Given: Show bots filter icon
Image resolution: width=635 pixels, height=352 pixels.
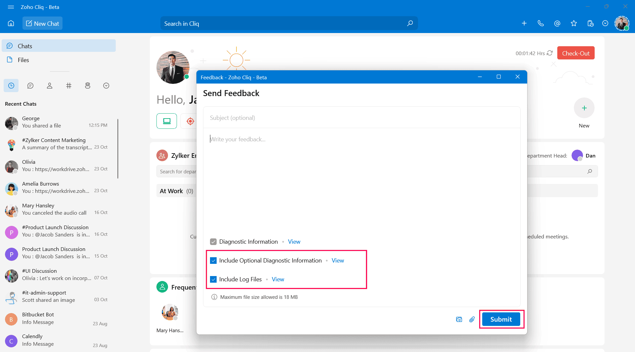Looking at the screenshot, I should 88,86.
